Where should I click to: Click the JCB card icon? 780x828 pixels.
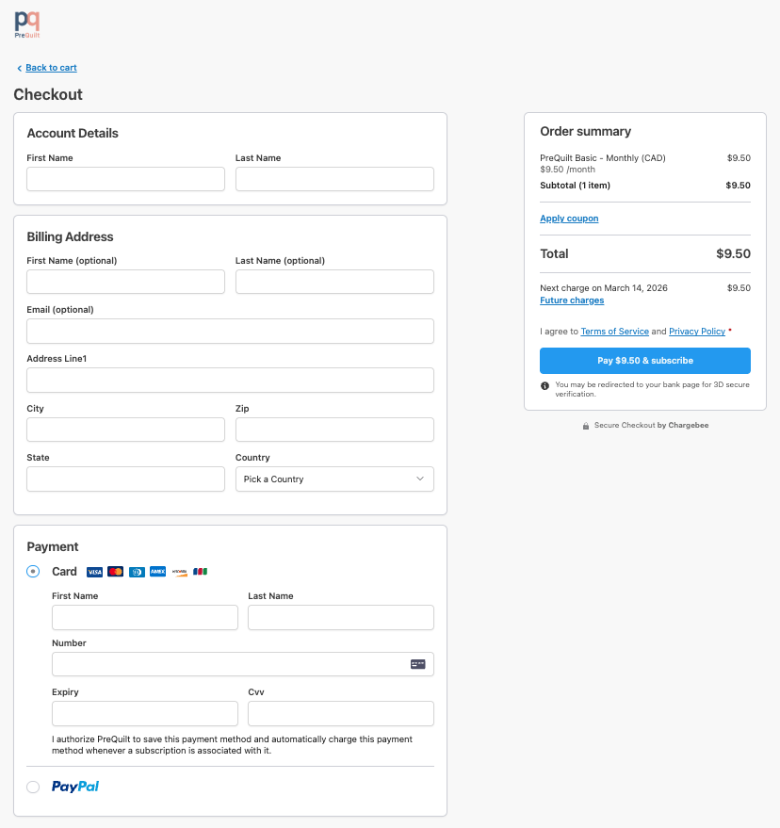(x=200, y=572)
